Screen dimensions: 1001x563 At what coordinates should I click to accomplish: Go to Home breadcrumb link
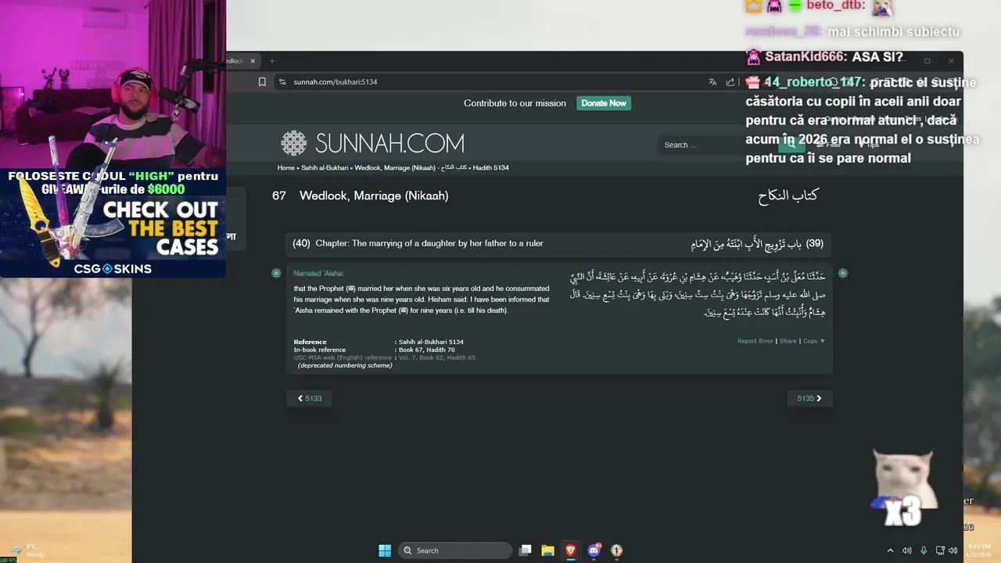point(286,167)
